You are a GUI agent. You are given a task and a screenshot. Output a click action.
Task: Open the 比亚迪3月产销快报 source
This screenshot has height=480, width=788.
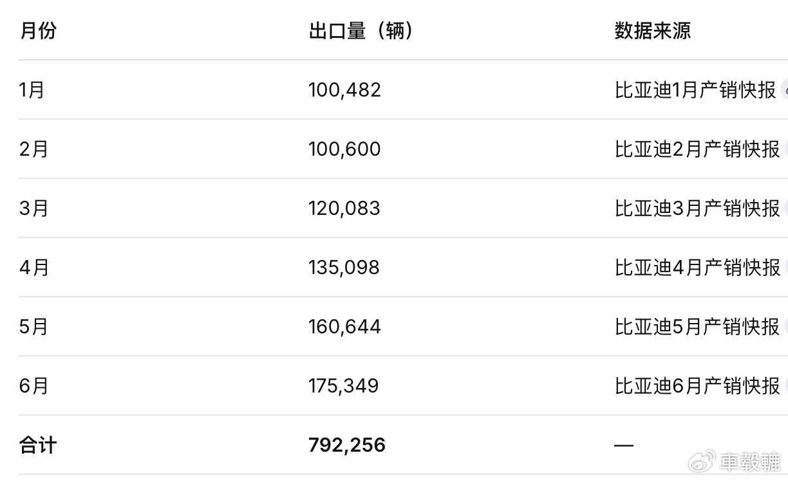(x=697, y=208)
